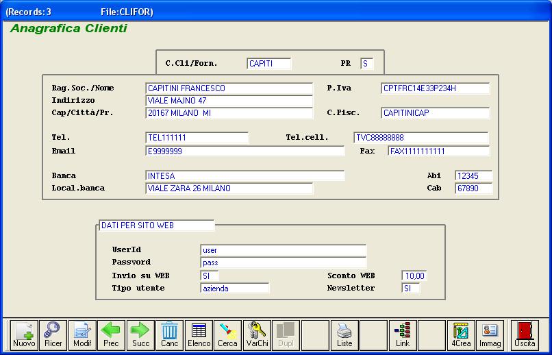
Task: Click the Cerca flashlight icon
Action: [227, 334]
